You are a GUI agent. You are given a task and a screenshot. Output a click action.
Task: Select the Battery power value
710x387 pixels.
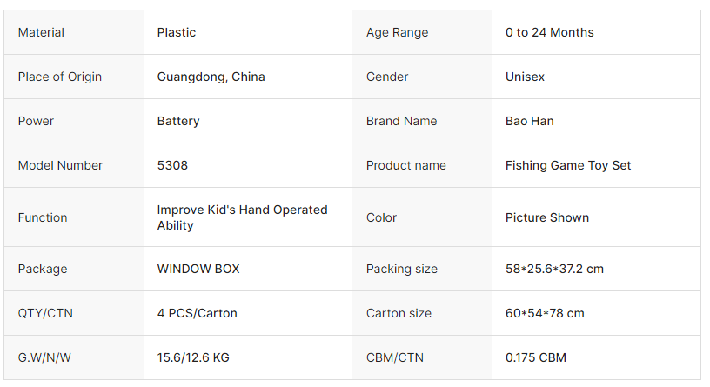point(178,121)
